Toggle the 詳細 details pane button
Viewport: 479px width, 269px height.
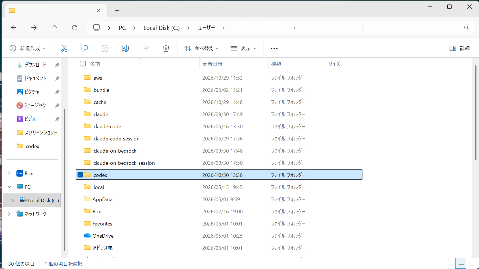459,48
